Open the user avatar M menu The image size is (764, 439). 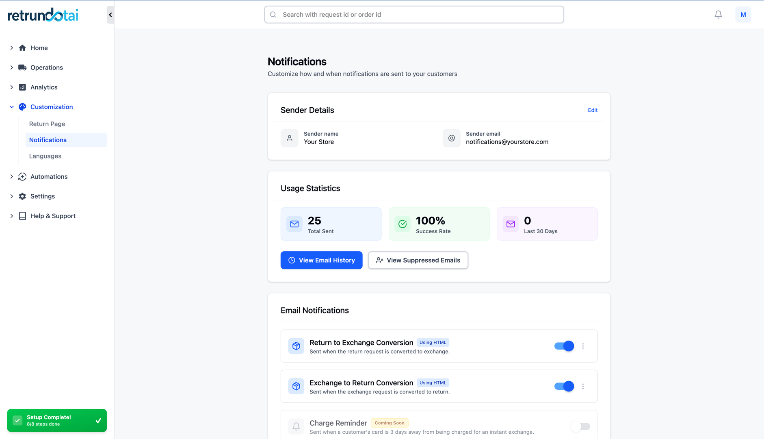click(x=743, y=15)
